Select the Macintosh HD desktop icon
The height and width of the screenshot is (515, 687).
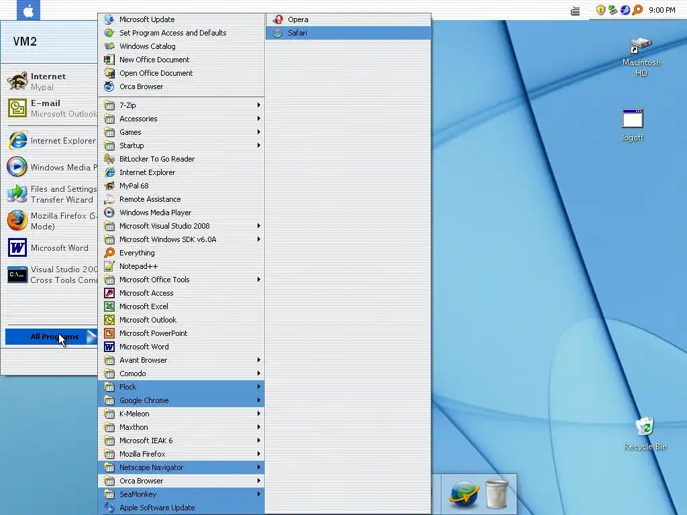[x=641, y=58]
